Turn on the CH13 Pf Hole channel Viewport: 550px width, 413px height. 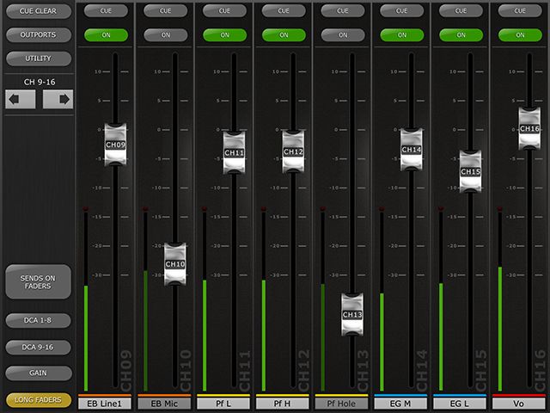pyautogui.click(x=342, y=35)
